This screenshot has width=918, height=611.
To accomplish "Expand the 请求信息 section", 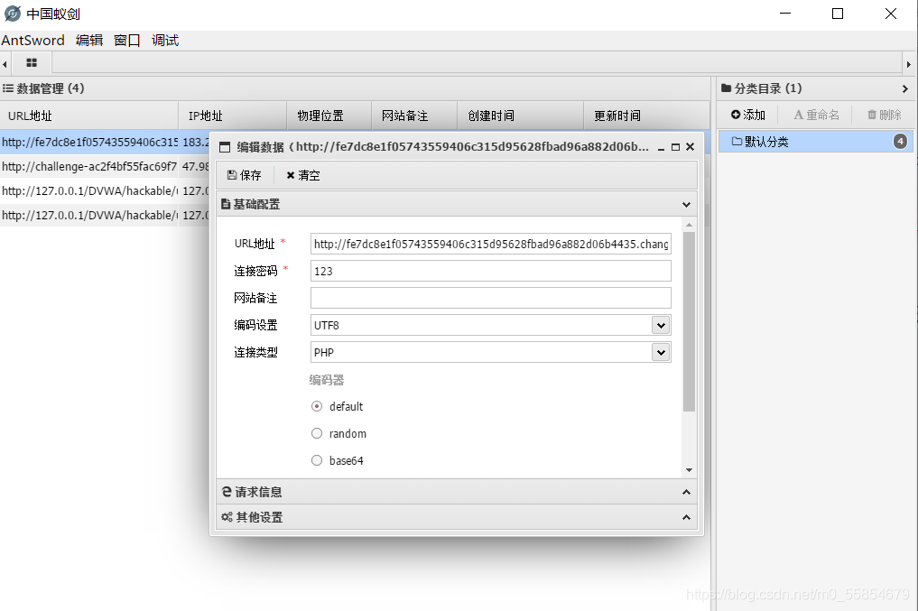I will tap(686, 492).
